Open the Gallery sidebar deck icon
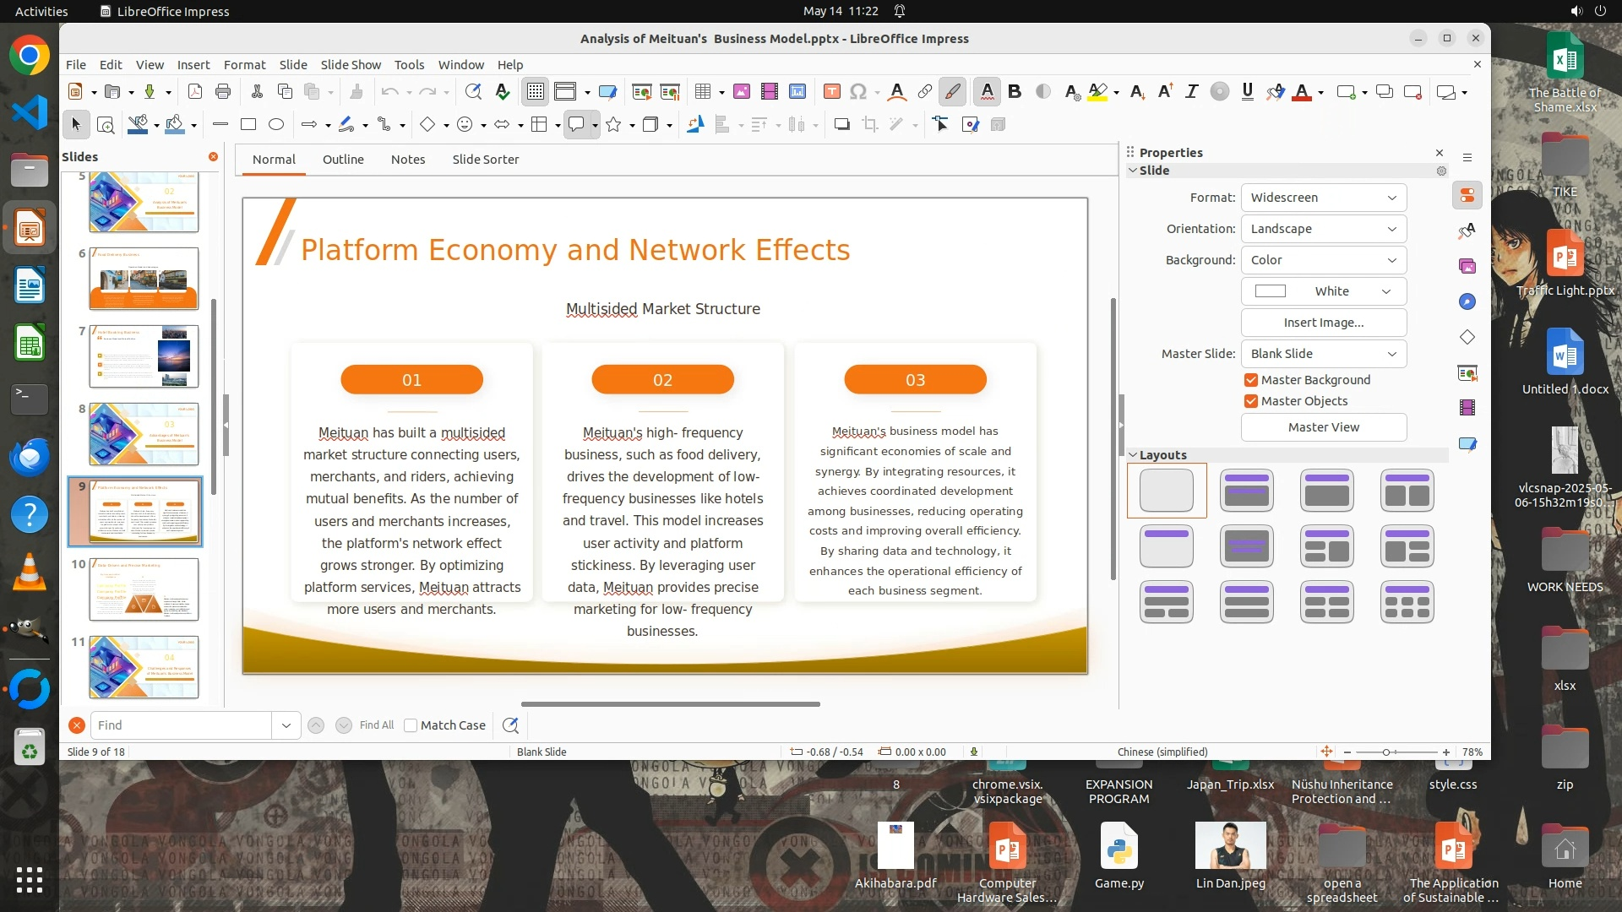The image size is (1622, 912). 1467,266
